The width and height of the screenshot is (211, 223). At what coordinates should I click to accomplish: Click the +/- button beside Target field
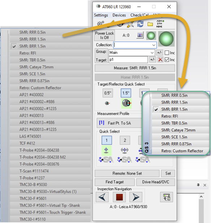(152, 60)
